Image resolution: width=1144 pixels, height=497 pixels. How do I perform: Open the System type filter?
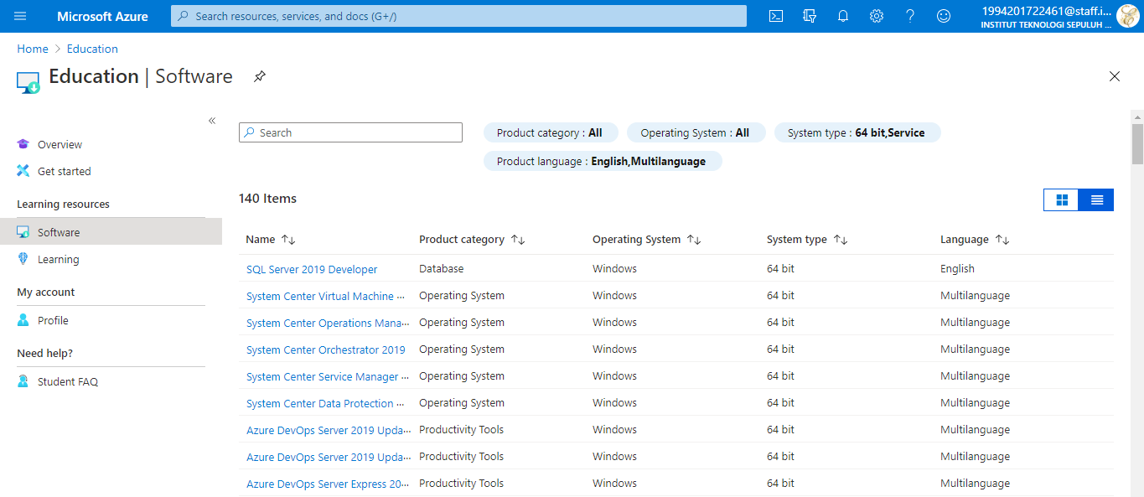click(857, 132)
